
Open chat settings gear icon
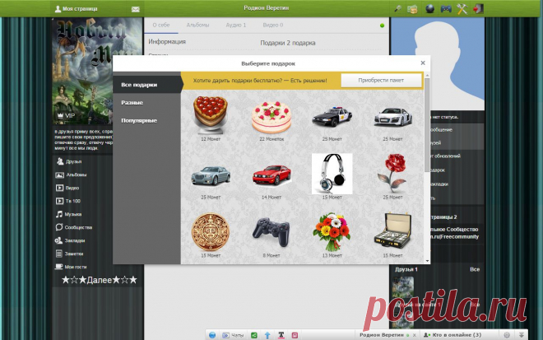(x=507, y=335)
